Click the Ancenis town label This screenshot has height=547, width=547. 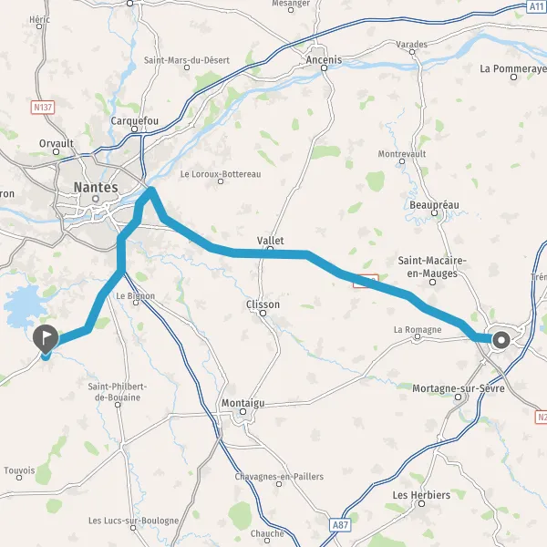[x=324, y=59]
